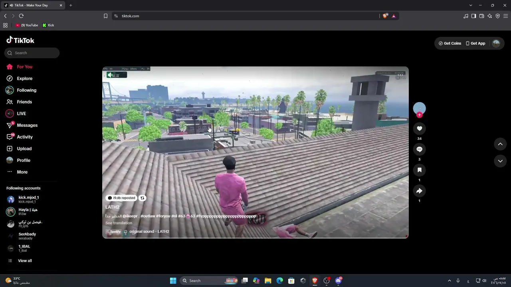511x287 pixels.
Task: Open File Explorer from the taskbar
Action: (x=268, y=281)
